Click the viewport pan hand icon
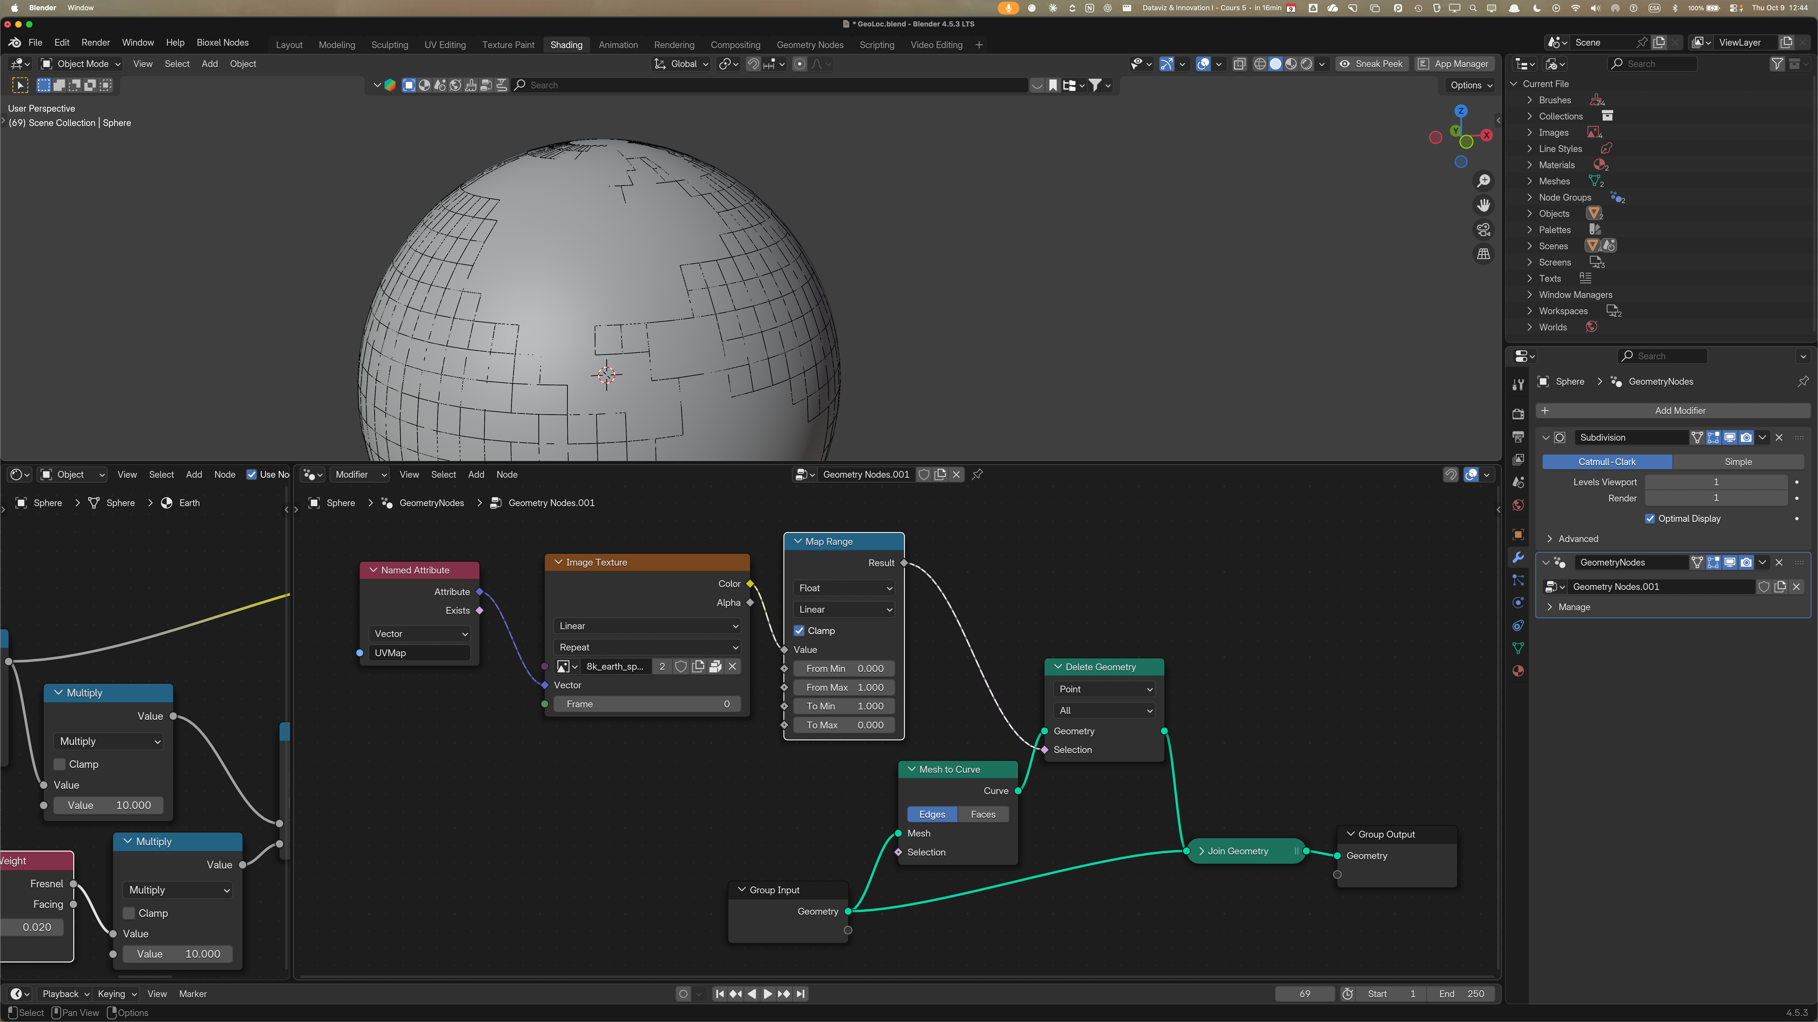This screenshot has width=1818, height=1022. pyautogui.click(x=1483, y=205)
